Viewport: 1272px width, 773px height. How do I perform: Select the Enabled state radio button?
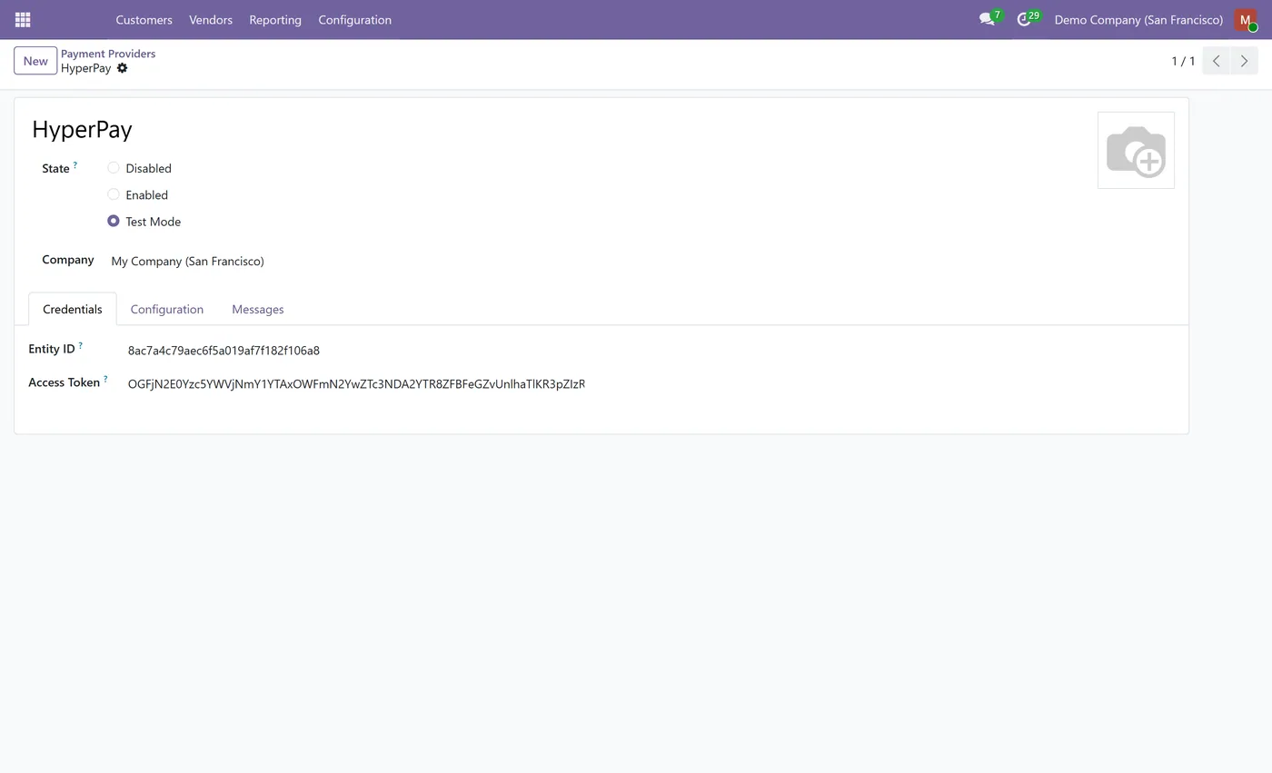(x=114, y=194)
